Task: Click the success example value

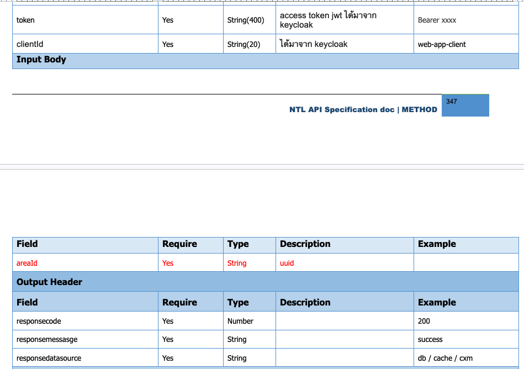Action: click(430, 339)
